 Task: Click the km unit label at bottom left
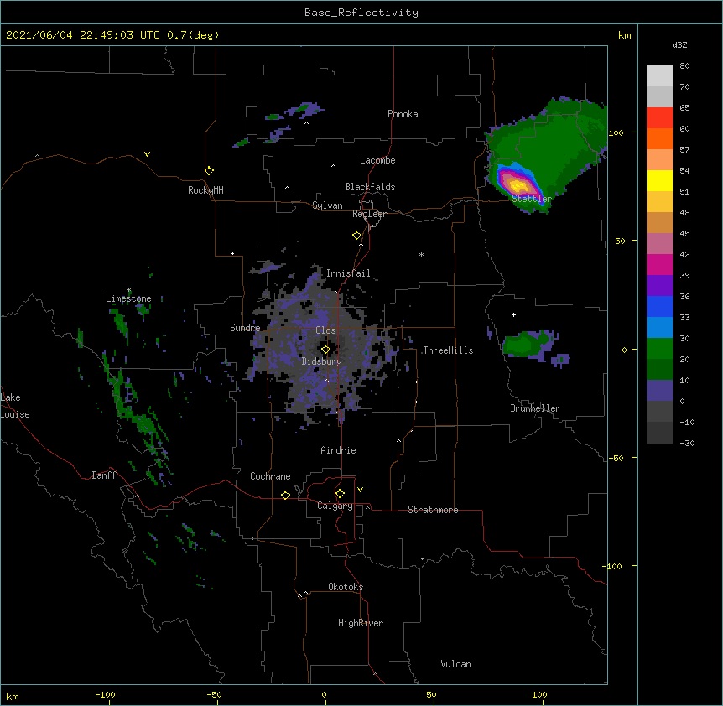point(13,697)
